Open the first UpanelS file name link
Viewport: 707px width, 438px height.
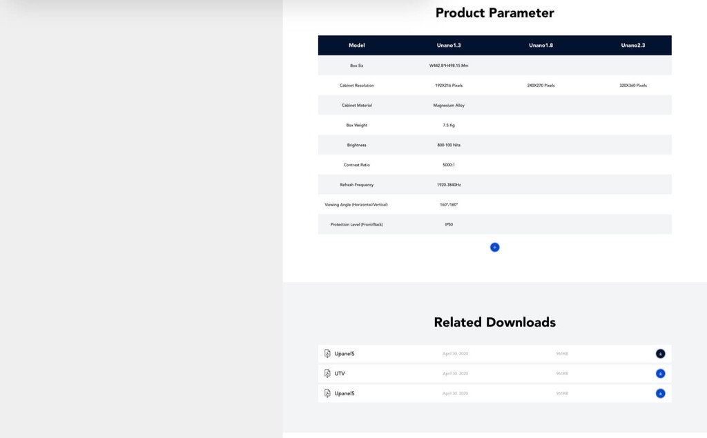click(x=345, y=354)
